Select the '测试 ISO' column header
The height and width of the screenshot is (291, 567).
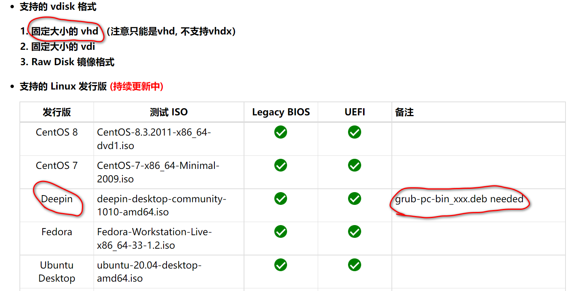(169, 112)
